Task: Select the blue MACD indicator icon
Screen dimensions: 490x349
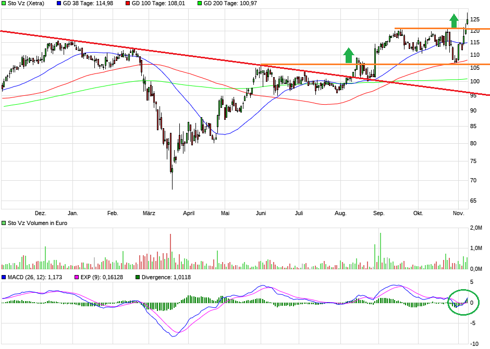Action: pos(4,278)
